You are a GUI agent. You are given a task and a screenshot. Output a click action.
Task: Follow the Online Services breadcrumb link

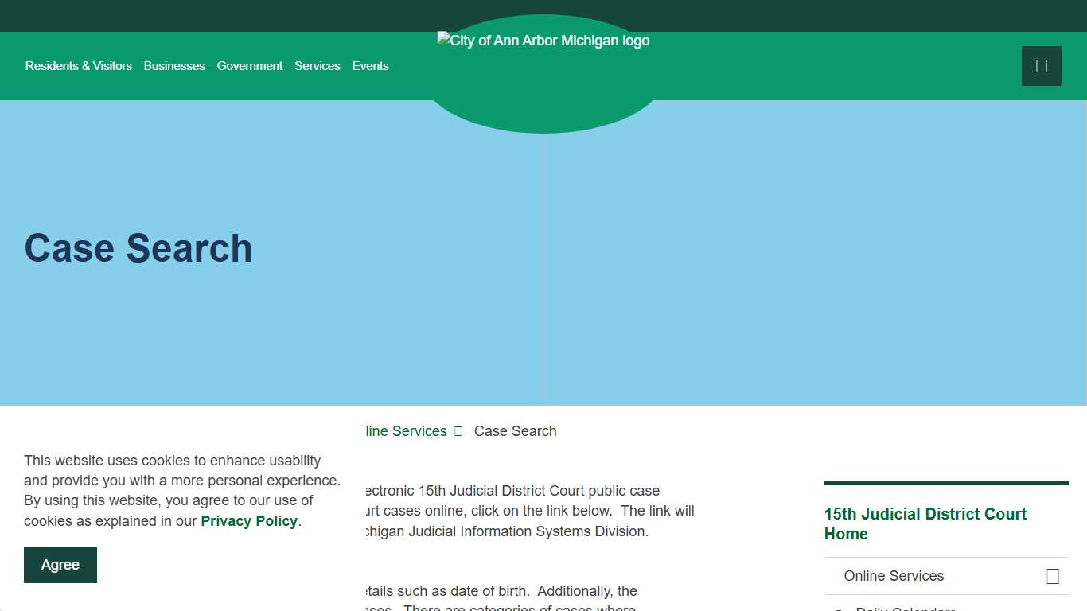click(x=406, y=431)
